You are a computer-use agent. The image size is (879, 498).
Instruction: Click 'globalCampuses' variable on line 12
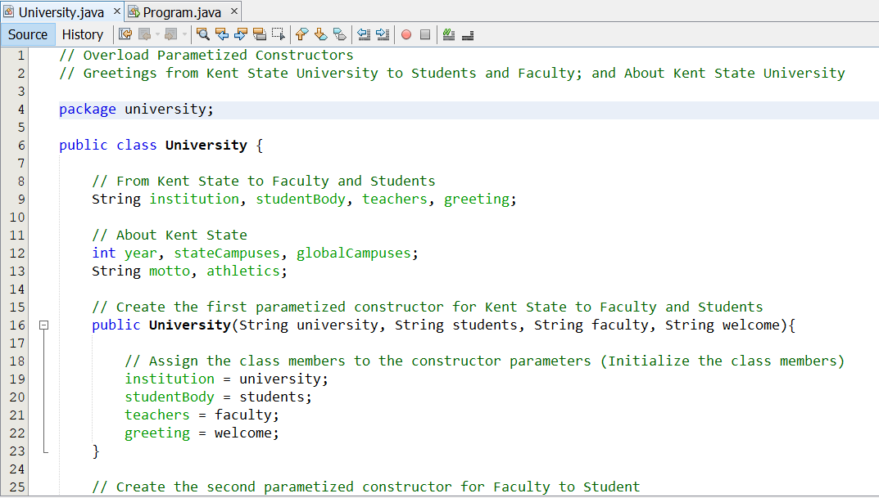354,253
